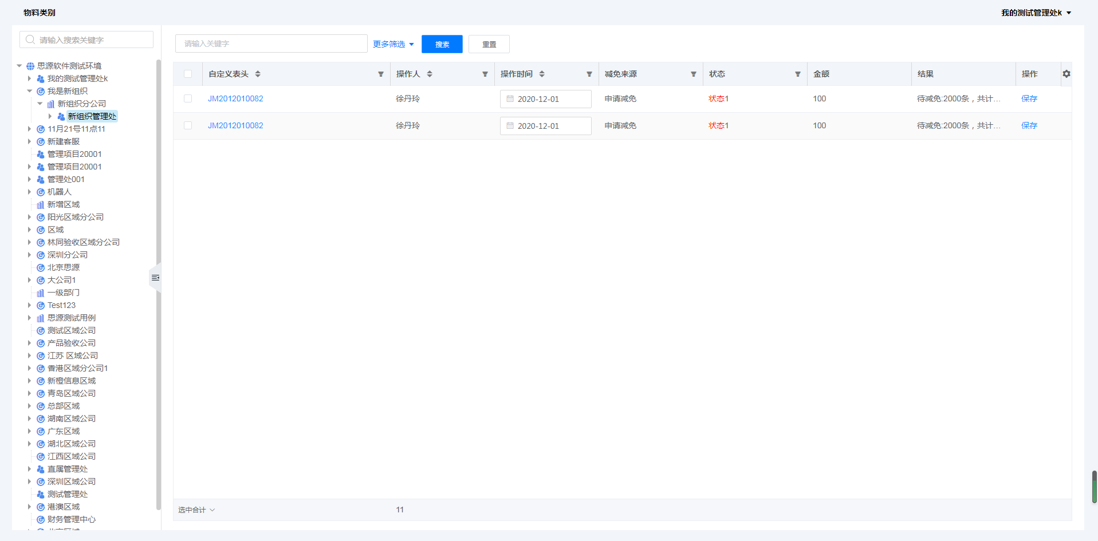Check the second row's checkbox
Screen dimensions: 1098x541
[188, 125]
